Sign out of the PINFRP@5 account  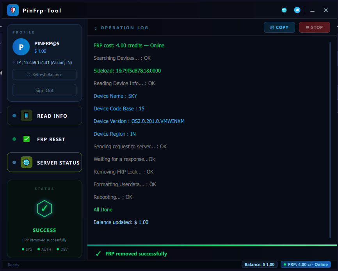tap(44, 90)
